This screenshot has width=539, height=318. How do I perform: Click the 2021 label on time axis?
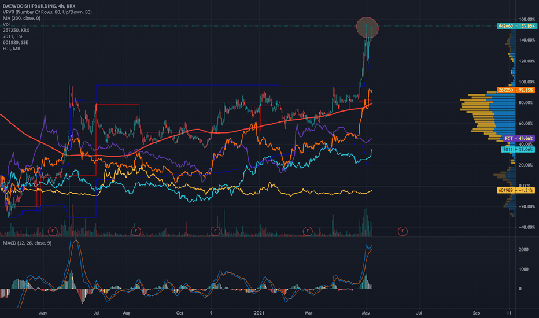click(x=259, y=313)
